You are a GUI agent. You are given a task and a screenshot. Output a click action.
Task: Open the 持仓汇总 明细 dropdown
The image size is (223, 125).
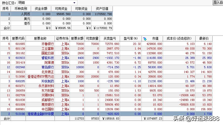click(47, 3)
